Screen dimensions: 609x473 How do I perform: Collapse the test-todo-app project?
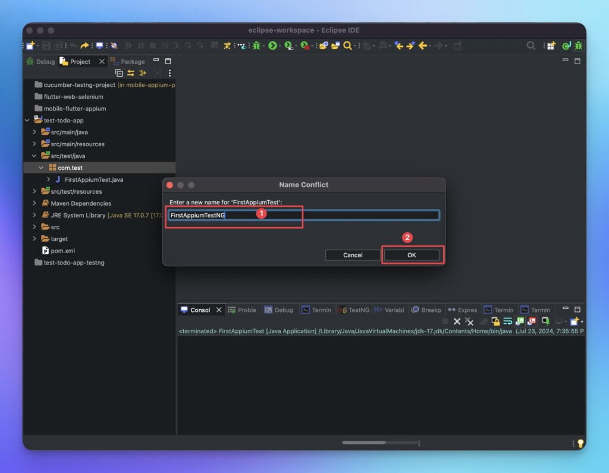(27, 120)
